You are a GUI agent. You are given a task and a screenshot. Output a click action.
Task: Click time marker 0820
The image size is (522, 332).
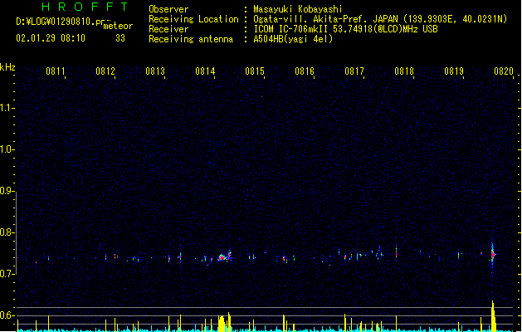click(x=504, y=71)
